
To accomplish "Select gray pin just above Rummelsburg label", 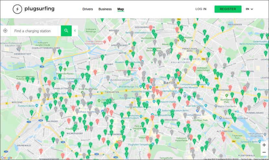I will [249, 108].
